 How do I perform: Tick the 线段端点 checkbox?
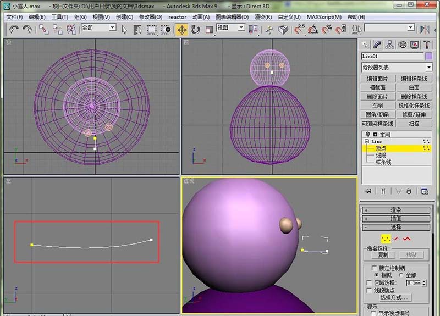[369, 290]
